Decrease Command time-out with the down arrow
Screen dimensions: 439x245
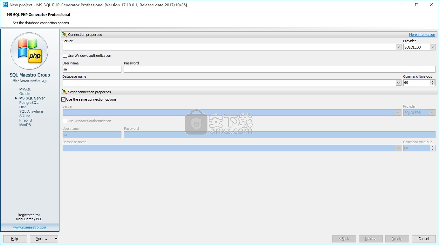(x=432, y=84)
